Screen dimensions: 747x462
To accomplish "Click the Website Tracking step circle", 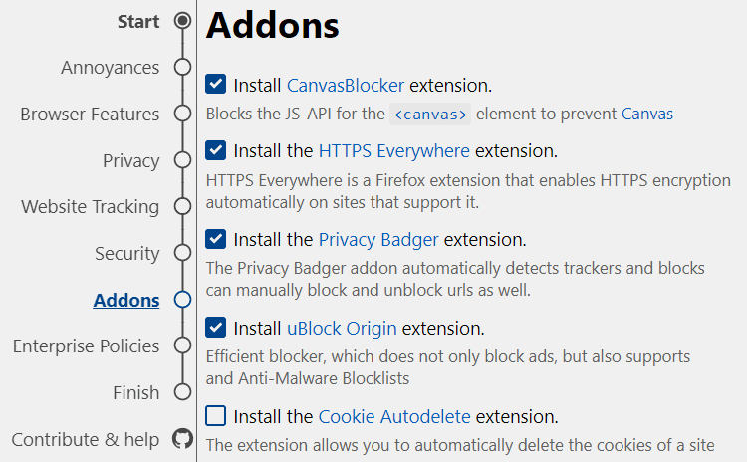I will click(182, 206).
